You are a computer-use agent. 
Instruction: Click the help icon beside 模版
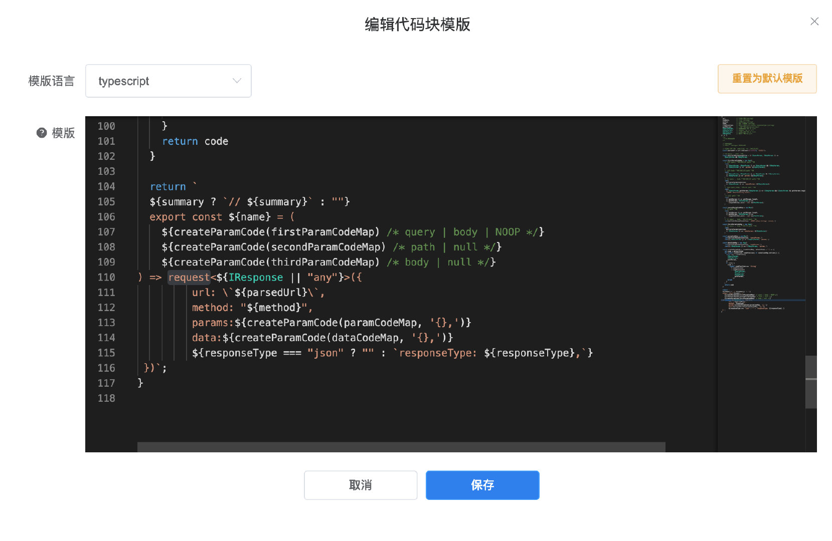(x=42, y=133)
